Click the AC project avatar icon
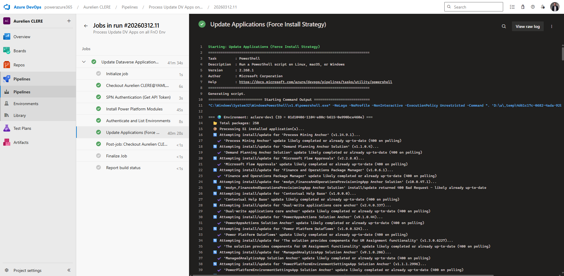Screen dimensions: 564x276 coord(7,21)
